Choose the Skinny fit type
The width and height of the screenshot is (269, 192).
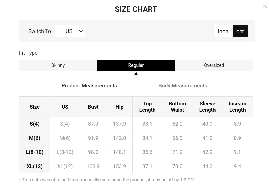(58, 65)
